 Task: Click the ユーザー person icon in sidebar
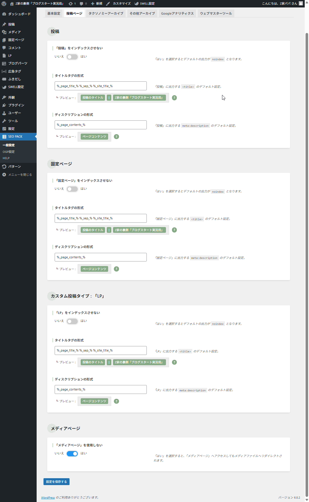[x=4, y=113]
